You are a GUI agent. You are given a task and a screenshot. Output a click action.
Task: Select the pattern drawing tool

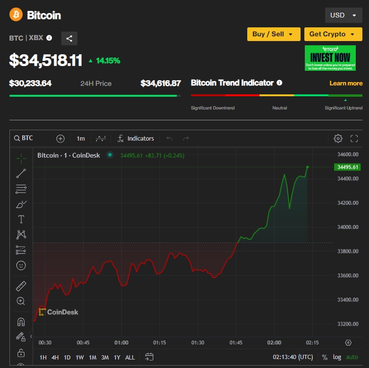pyautogui.click(x=21, y=234)
